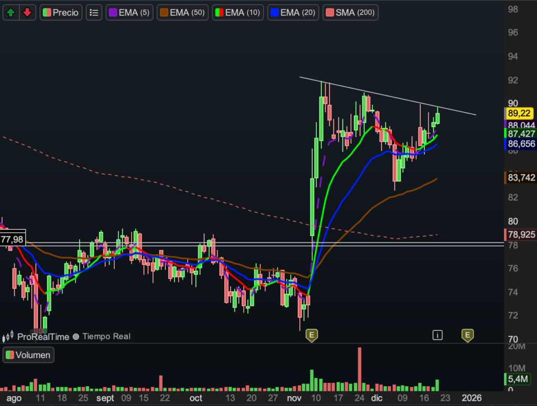
Task: Select the 83,742 EMA 50 value label
Action: coord(520,178)
